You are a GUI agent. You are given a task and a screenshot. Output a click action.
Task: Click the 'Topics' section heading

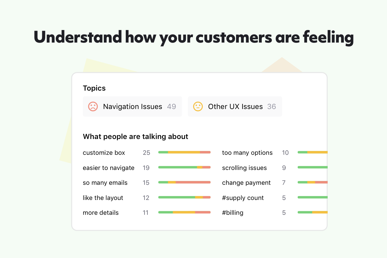point(94,88)
